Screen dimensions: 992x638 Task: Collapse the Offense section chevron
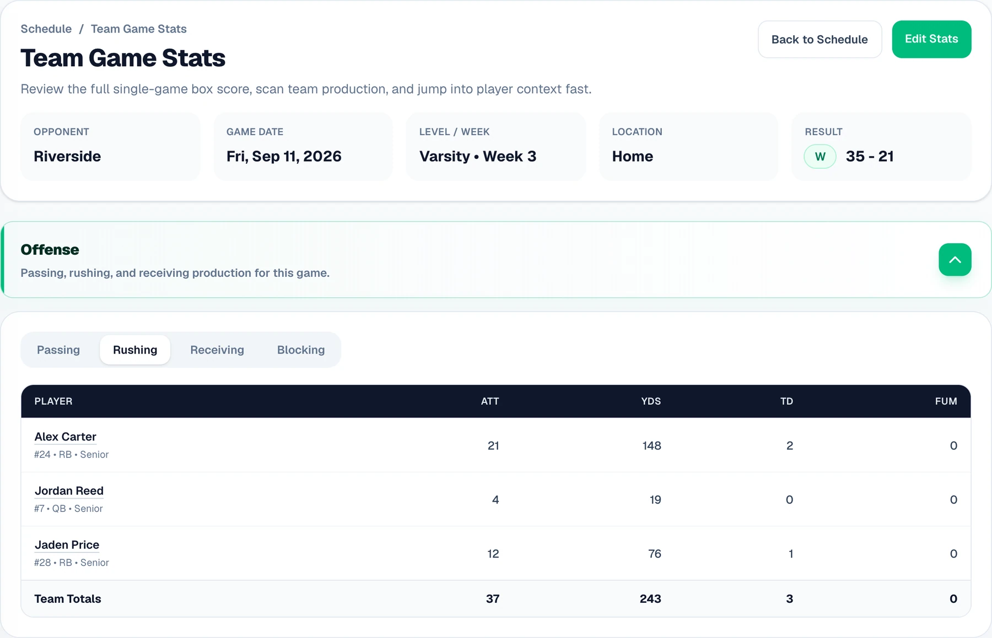tap(955, 260)
